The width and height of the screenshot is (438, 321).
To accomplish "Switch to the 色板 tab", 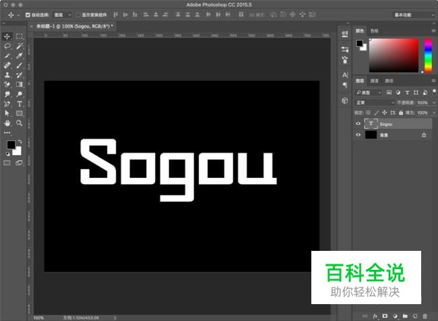I will click(375, 30).
